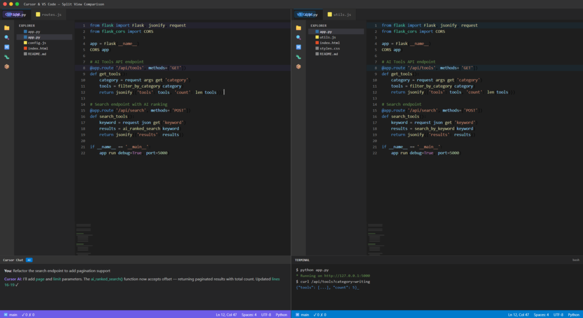This screenshot has height=318, width=583.
Task: Open the Extensions box icon in Cursor sidebar
Action: 7,67
